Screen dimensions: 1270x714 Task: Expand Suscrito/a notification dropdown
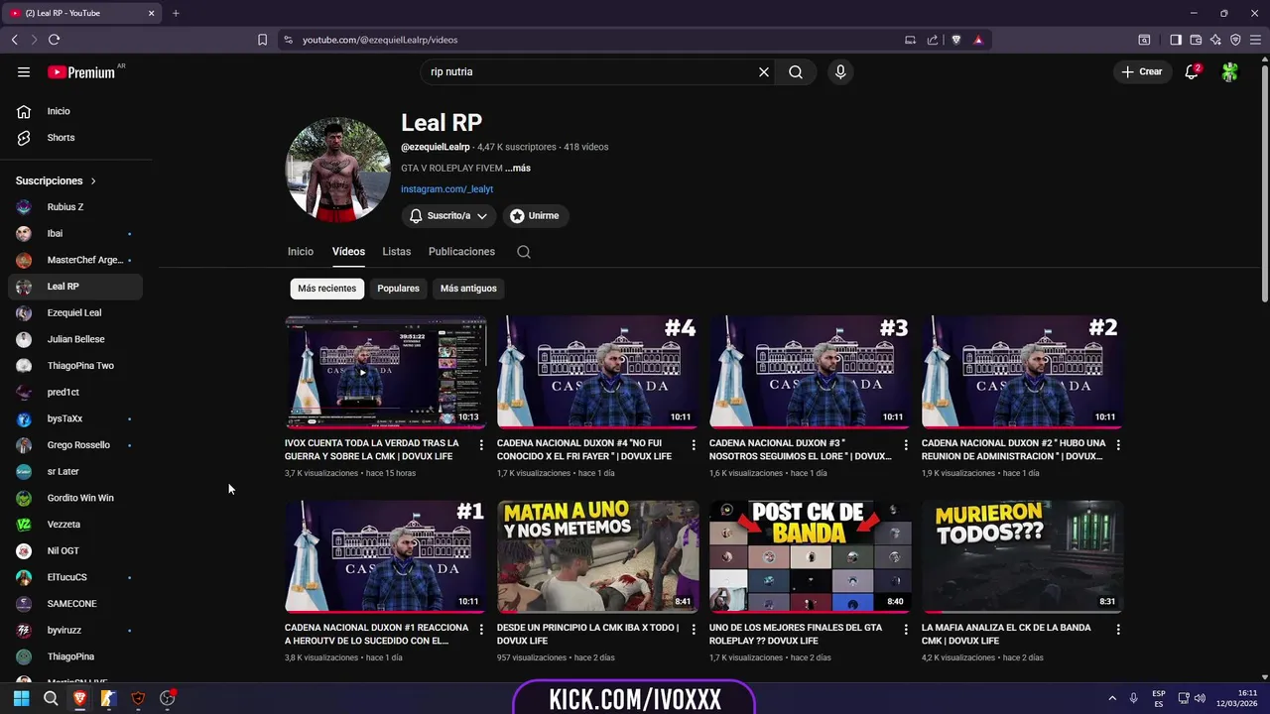click(449, 215)
